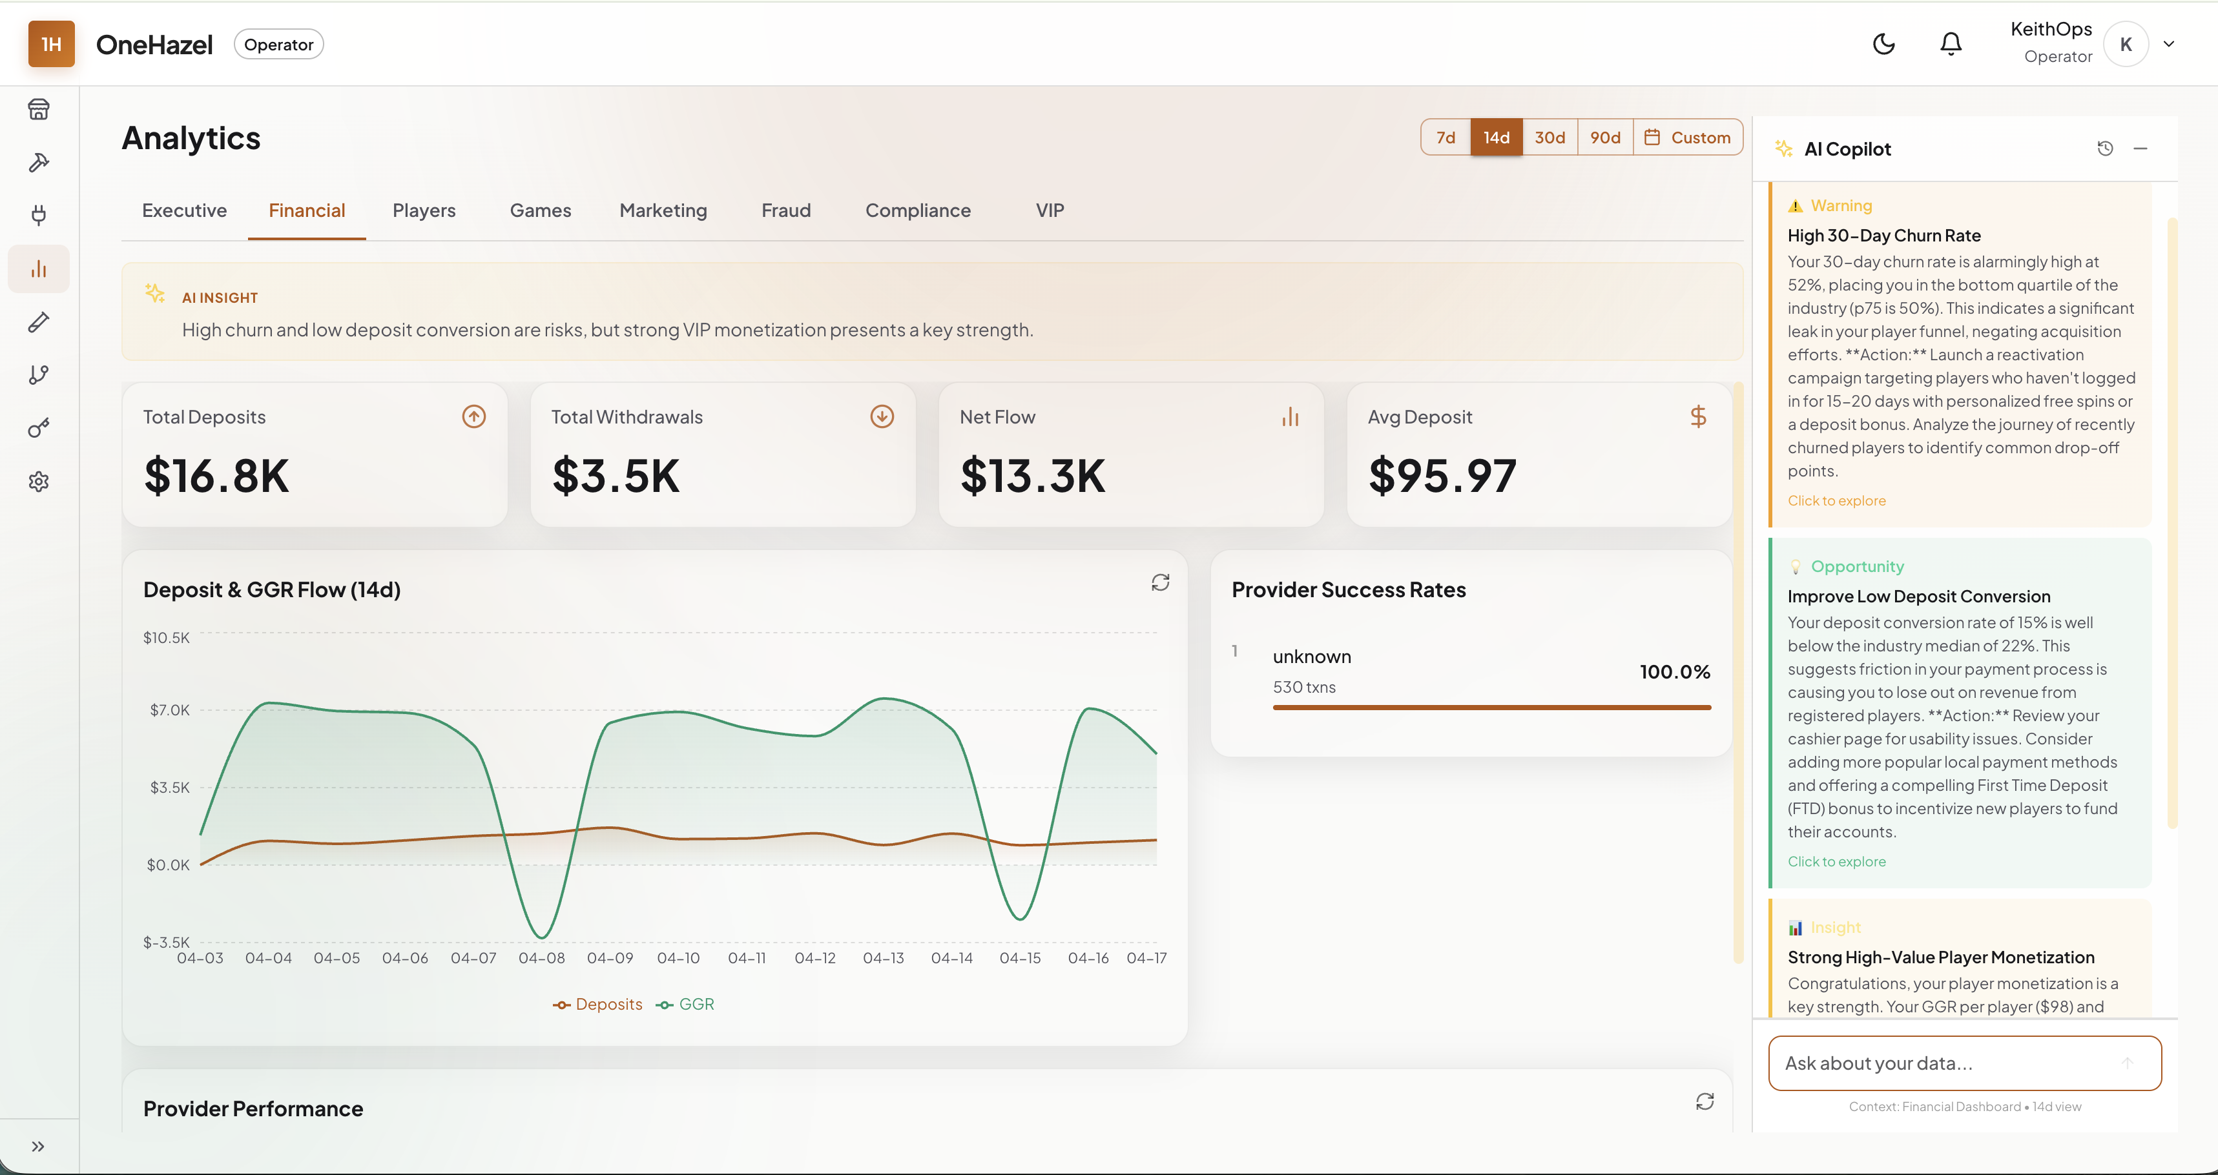Click the Total Withdrawals down-arrow icon
The width and height of the screenshot is (2218, 1175).
[882, 416]
